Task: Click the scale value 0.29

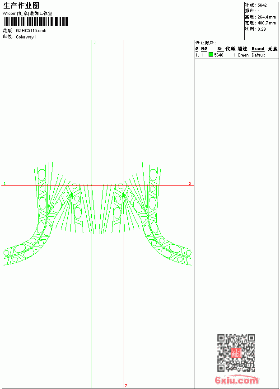Action: (x=261, y=29)
